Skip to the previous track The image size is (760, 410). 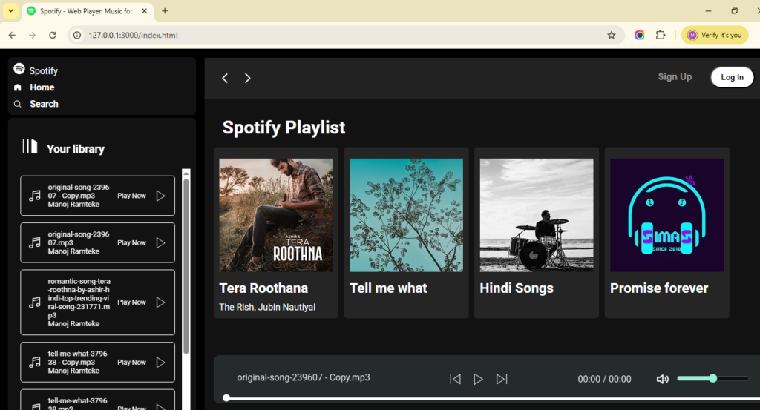tap(455, 379)
